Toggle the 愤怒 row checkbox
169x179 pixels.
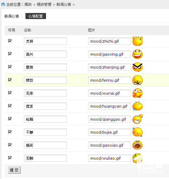(10, 80)
